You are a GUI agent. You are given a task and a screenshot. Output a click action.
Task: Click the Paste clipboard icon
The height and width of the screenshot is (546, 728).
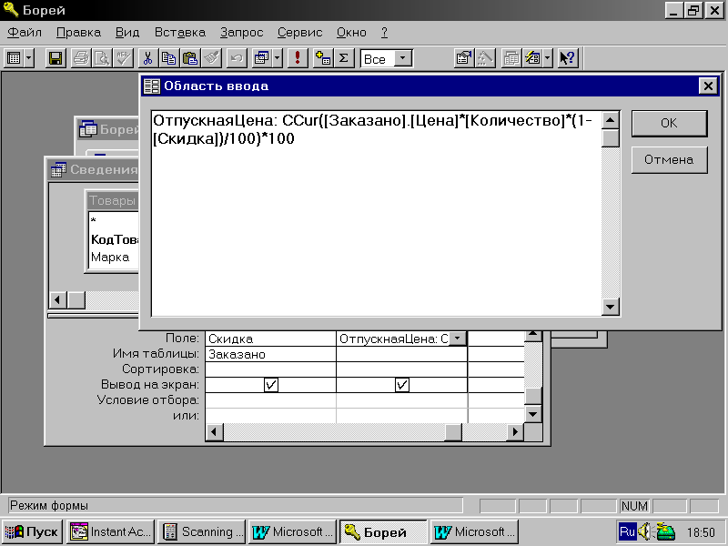[x=190, y=58]
